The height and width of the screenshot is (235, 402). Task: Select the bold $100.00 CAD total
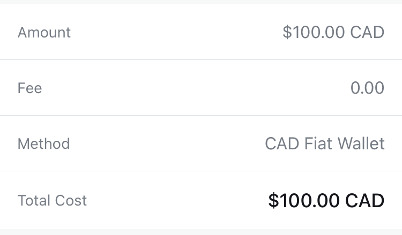pyautogui.click(x=326, y=201)
